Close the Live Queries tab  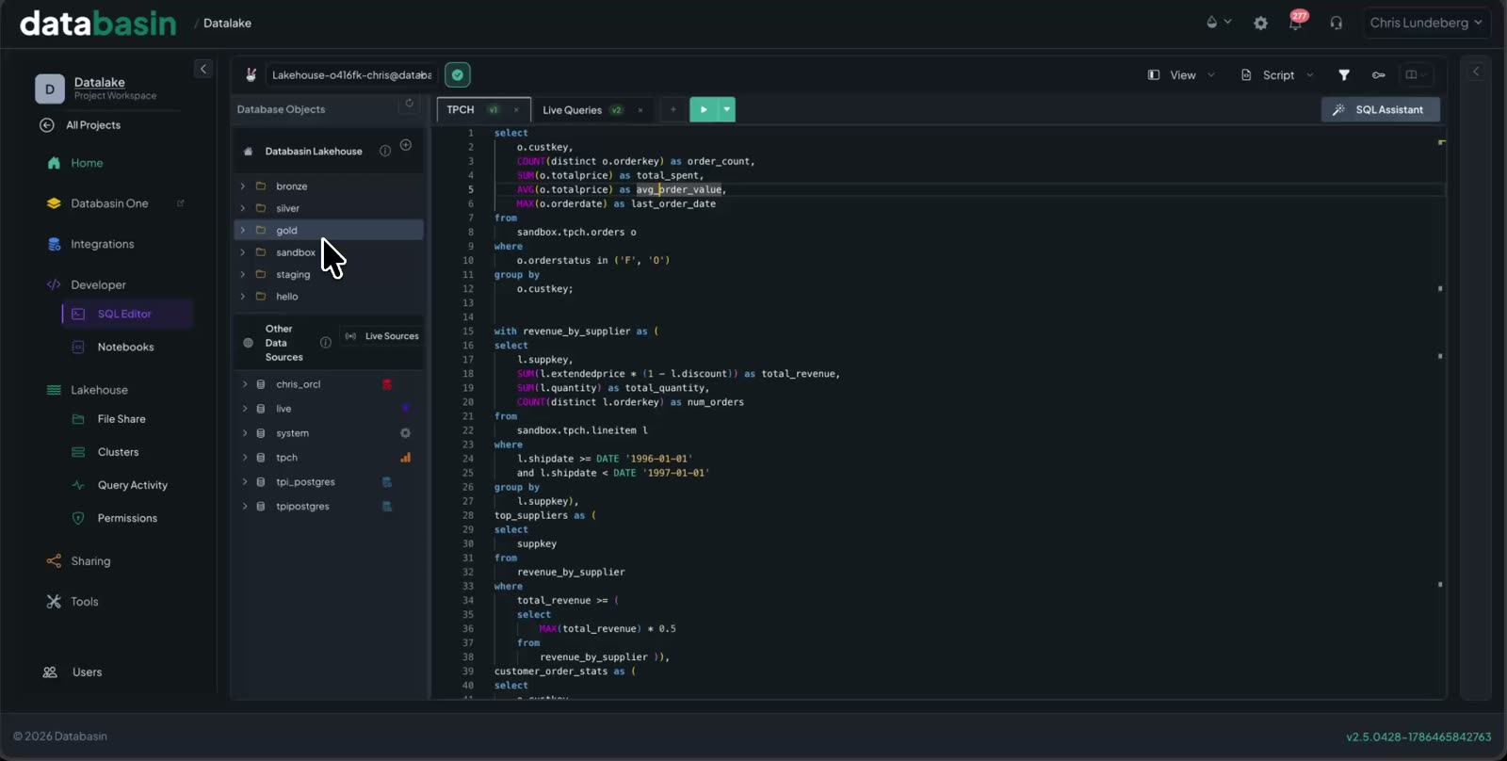[x=640, y=110]
